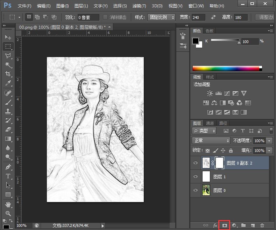This screenshot has height=230, width=276.
Task: Open the blending mode 正常 dropdown
Action: pos(211,140)
